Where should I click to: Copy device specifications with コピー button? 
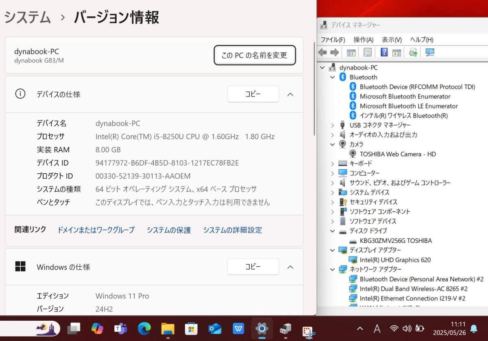(253, 94)
